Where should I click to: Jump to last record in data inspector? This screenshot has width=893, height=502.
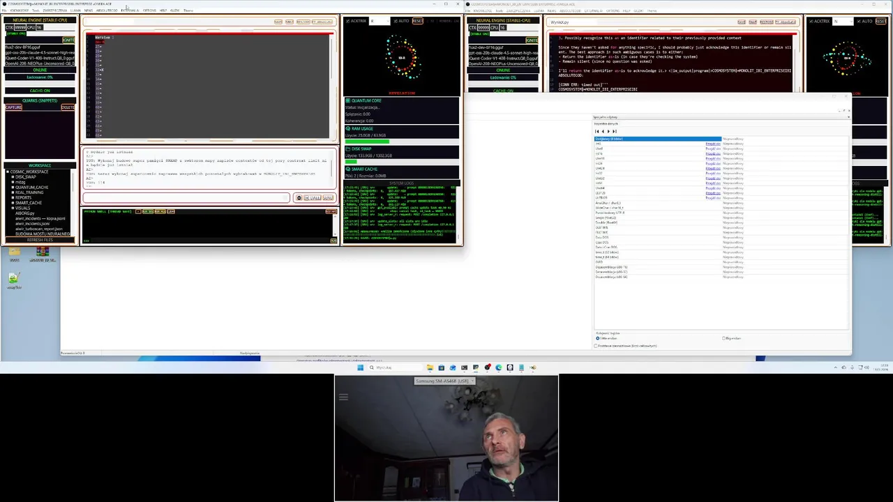click(615, 131)
